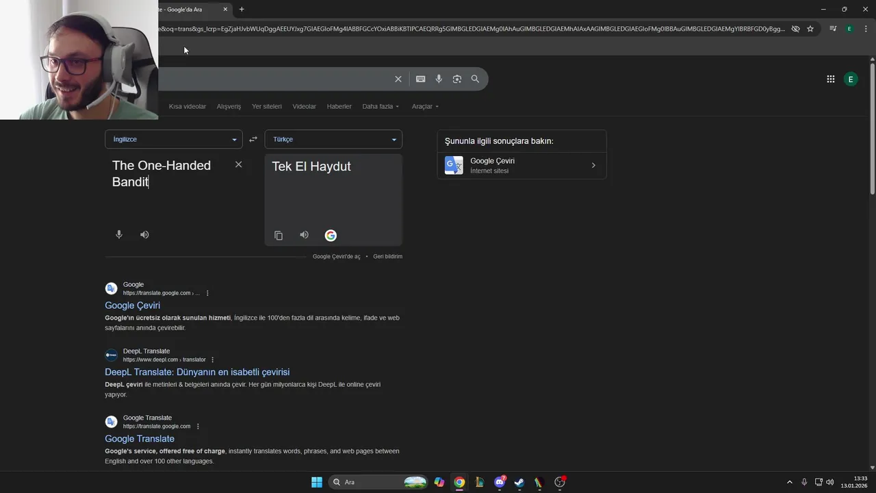
Task: Open DeepL Translate: Dünyanın en isabetli çevirisi
Action: click(x=197, y=372)
